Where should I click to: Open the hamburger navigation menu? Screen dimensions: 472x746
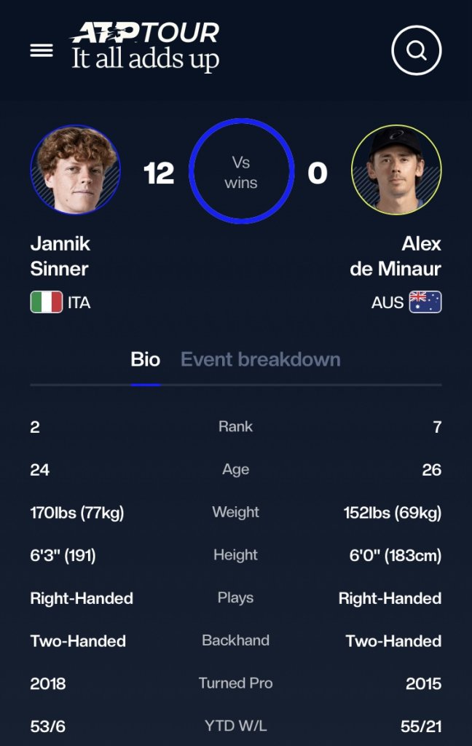(x=42, y=50)
